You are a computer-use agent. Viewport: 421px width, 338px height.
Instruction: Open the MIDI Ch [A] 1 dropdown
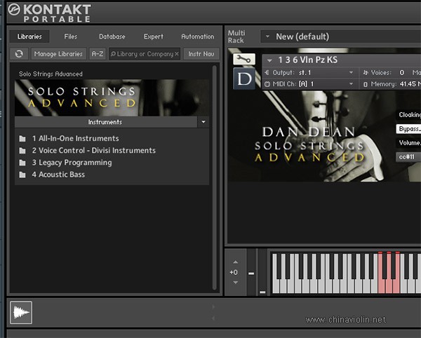351,84
